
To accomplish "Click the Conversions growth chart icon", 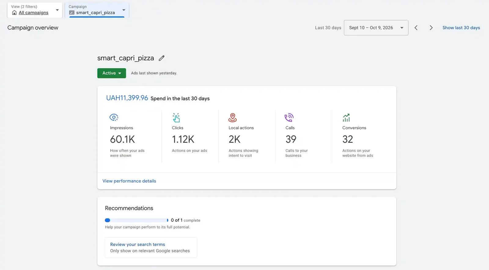I will [x=346, y=117].
